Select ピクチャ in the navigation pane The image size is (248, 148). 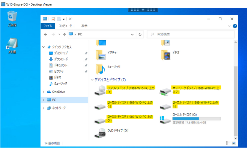tap(59, 71)
